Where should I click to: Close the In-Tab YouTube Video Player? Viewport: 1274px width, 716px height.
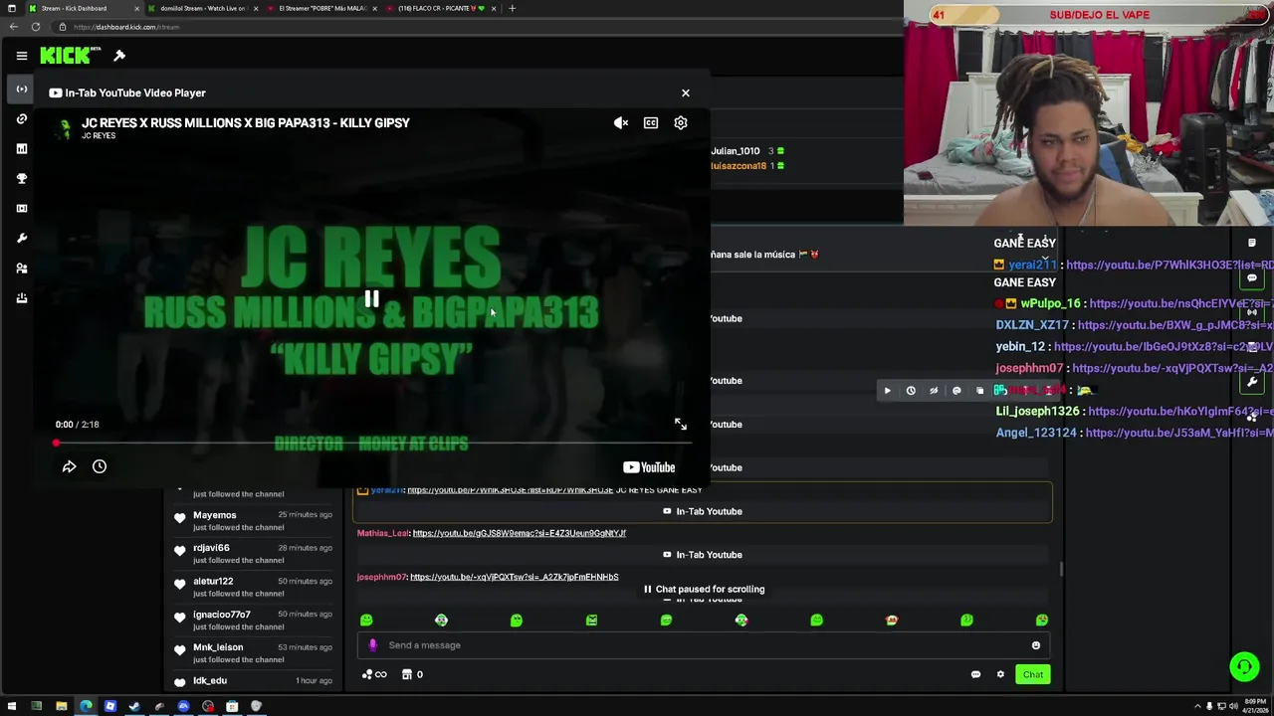[685, 92]
